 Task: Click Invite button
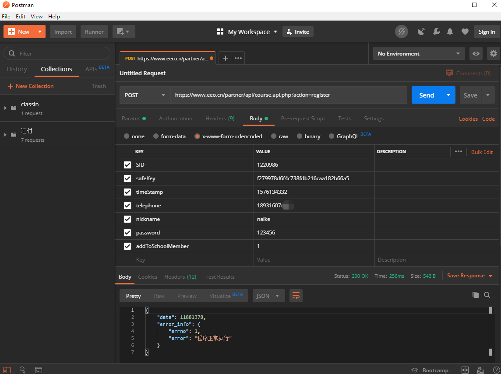[298, 31]
